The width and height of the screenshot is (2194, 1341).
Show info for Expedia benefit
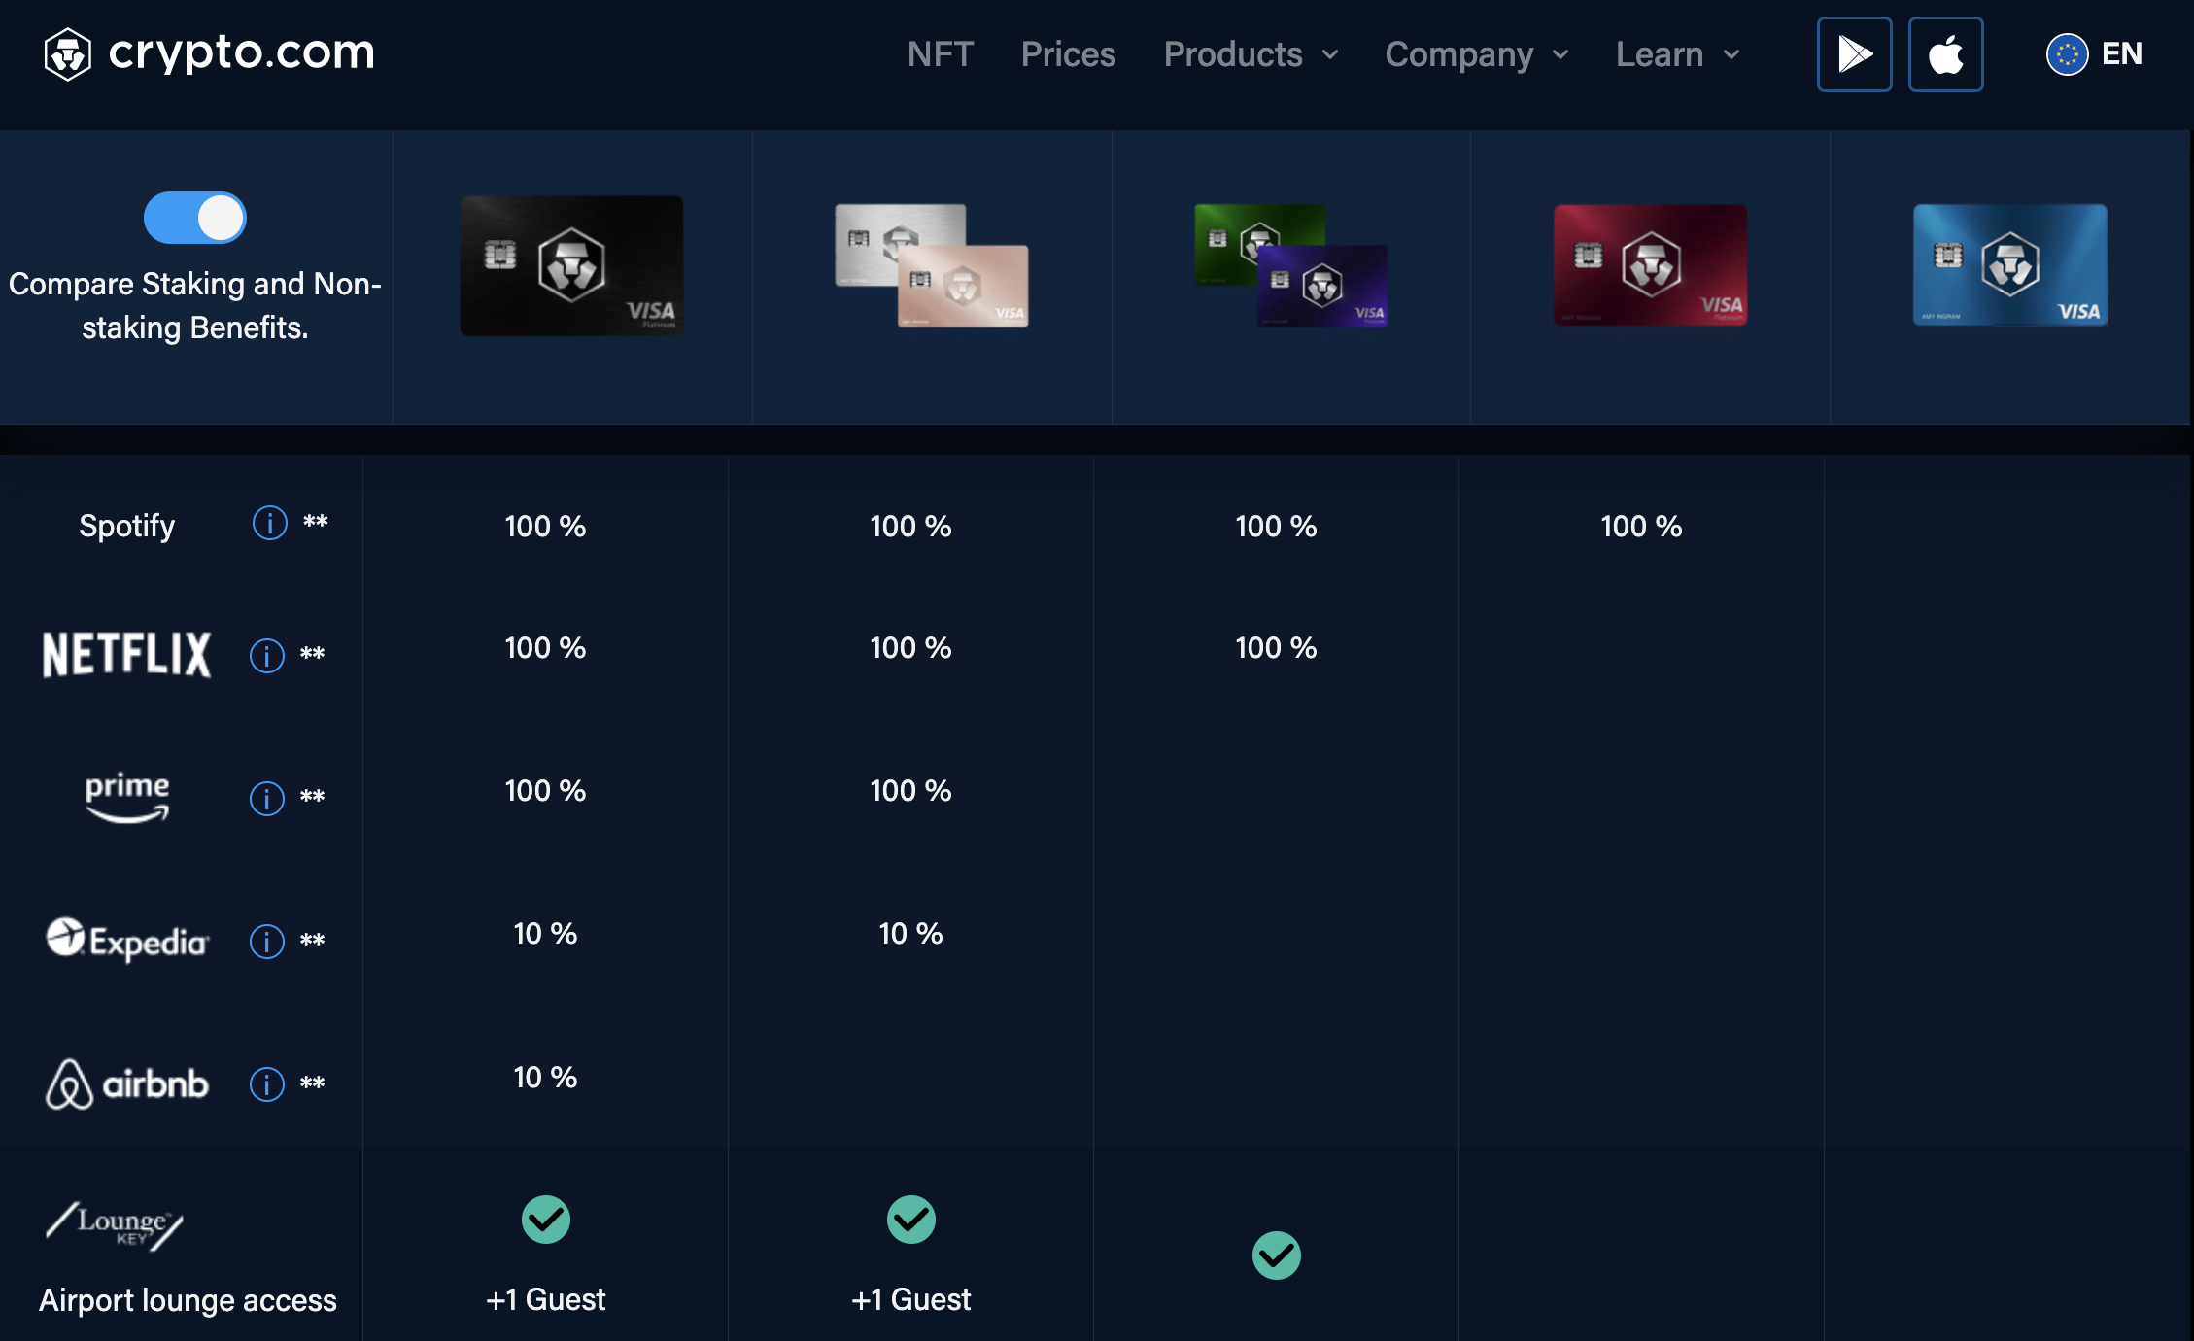tap(267, 941)
